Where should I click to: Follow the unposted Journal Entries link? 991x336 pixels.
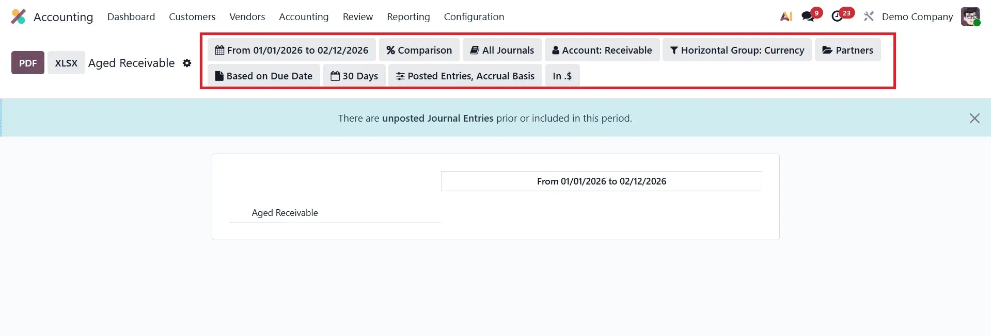(x=437, y=118)
